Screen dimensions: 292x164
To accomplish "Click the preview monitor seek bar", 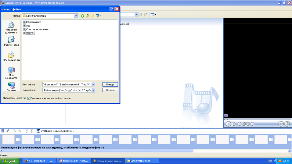I will 257,119.
